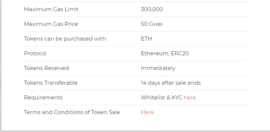The height and width of the screenshot is (132, 270).
Task: Select the ETH value text
Action: coord(147,39)
